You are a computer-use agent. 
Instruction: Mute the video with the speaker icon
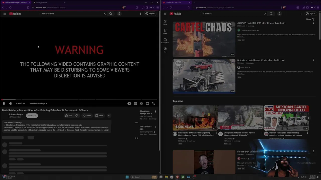pyautogui.click(x=11, y=103)
